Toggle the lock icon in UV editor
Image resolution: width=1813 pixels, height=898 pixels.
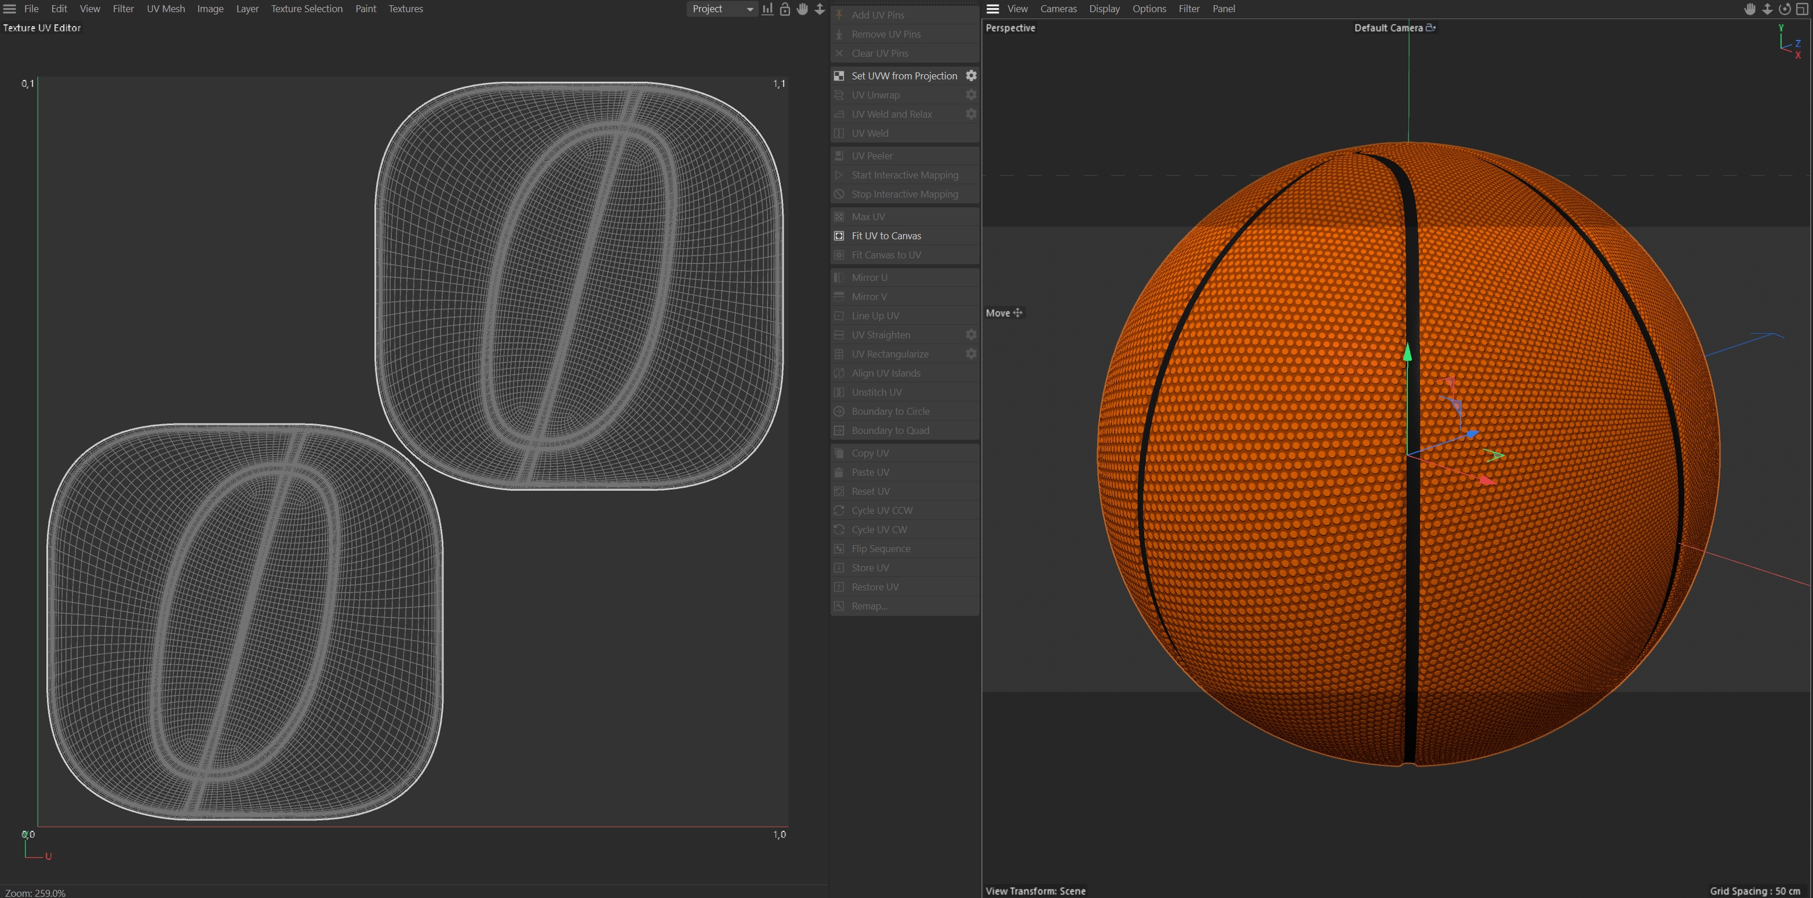pos(785,9)
